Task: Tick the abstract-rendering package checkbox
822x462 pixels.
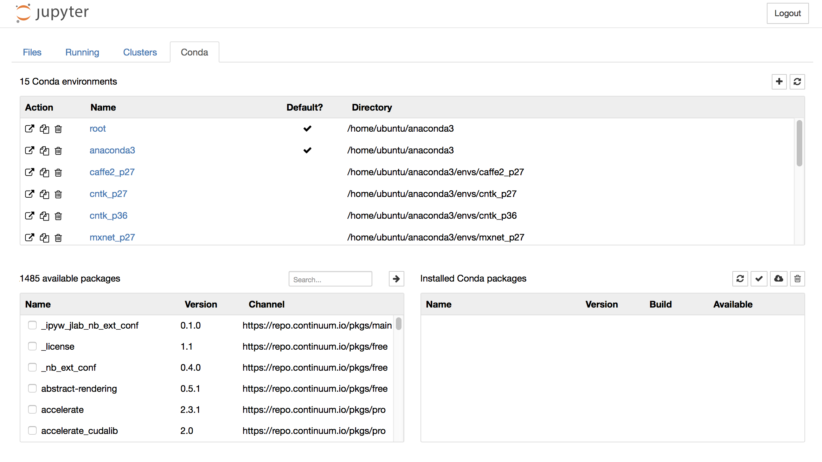Action: (32, 389)
